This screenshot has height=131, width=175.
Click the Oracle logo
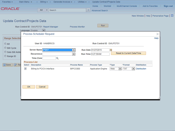point(10,9)
